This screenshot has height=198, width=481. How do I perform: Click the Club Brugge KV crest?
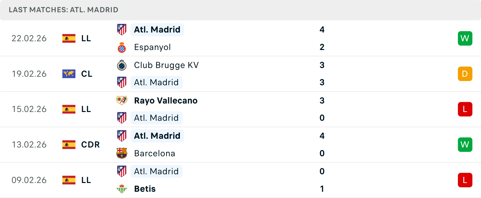(x=122, y=65)
